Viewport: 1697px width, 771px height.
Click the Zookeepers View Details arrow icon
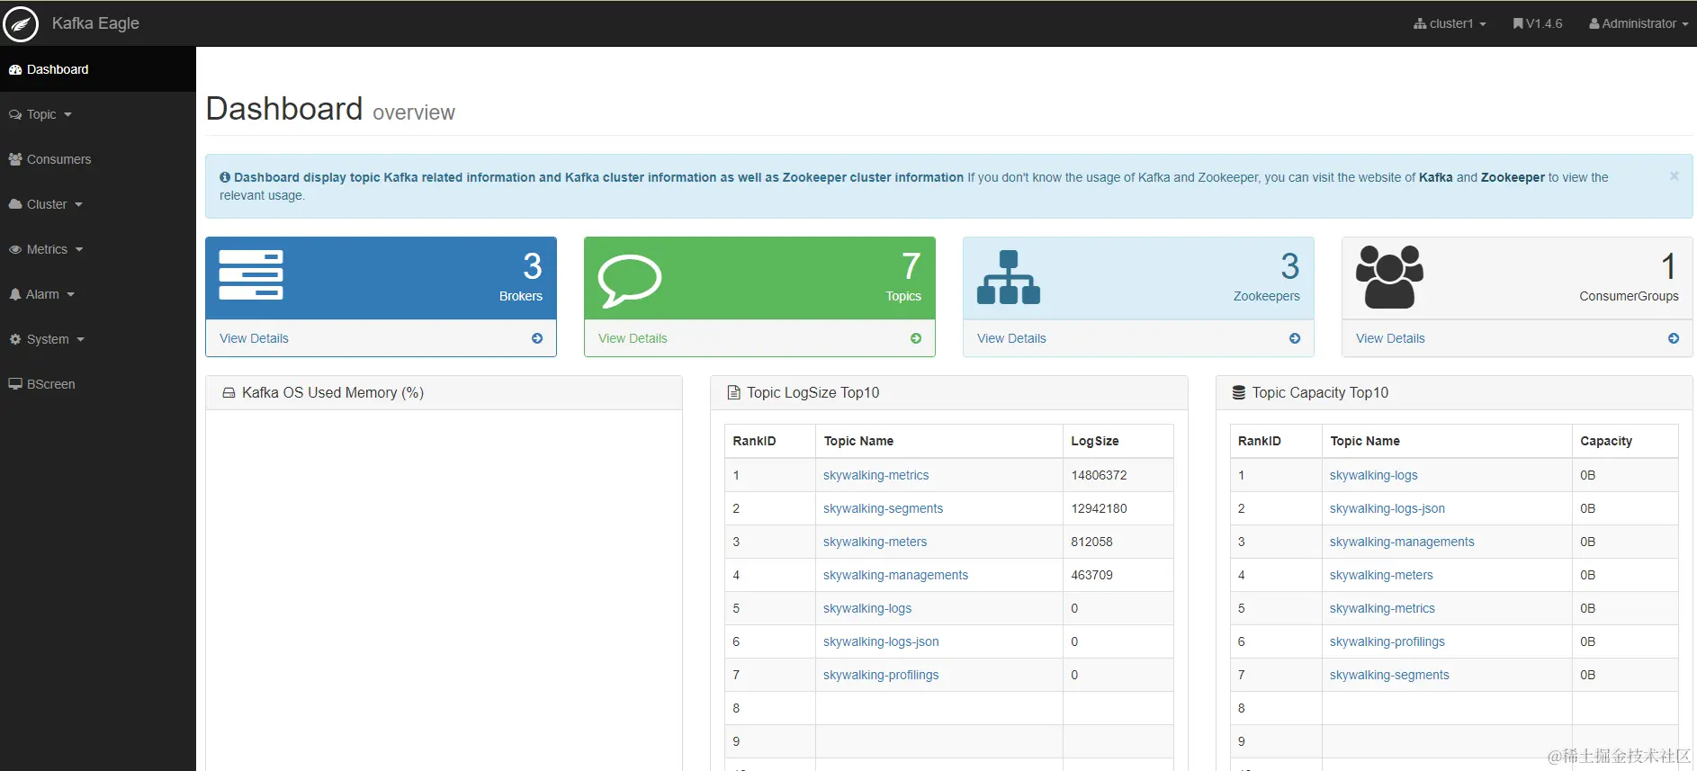tap(1295, 338)
